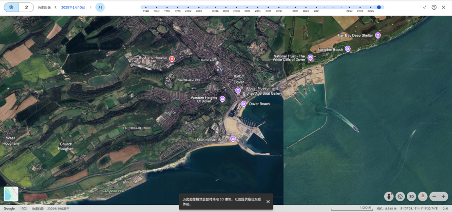
Task: Jump to 1940 on the timeline
Action: click(x=146, y=8)
